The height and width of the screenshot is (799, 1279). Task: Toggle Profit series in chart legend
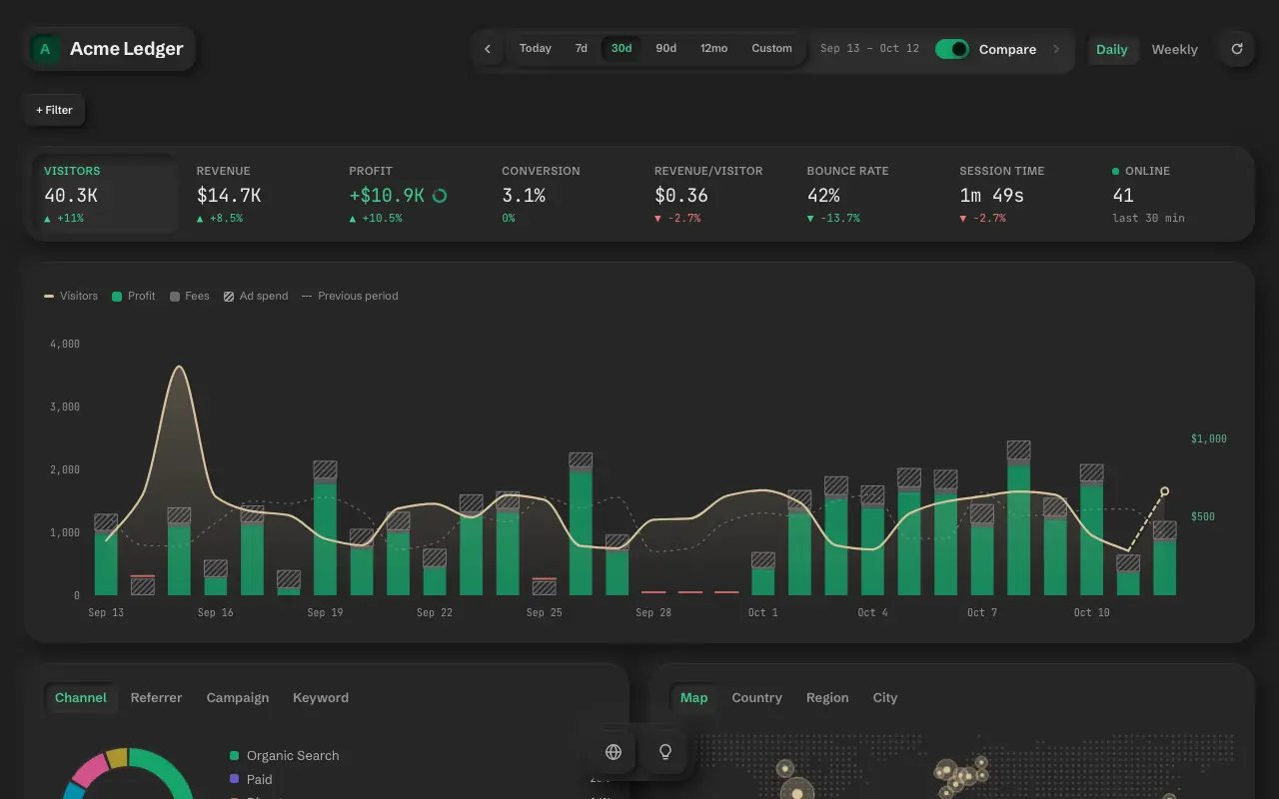pos(134,296)
